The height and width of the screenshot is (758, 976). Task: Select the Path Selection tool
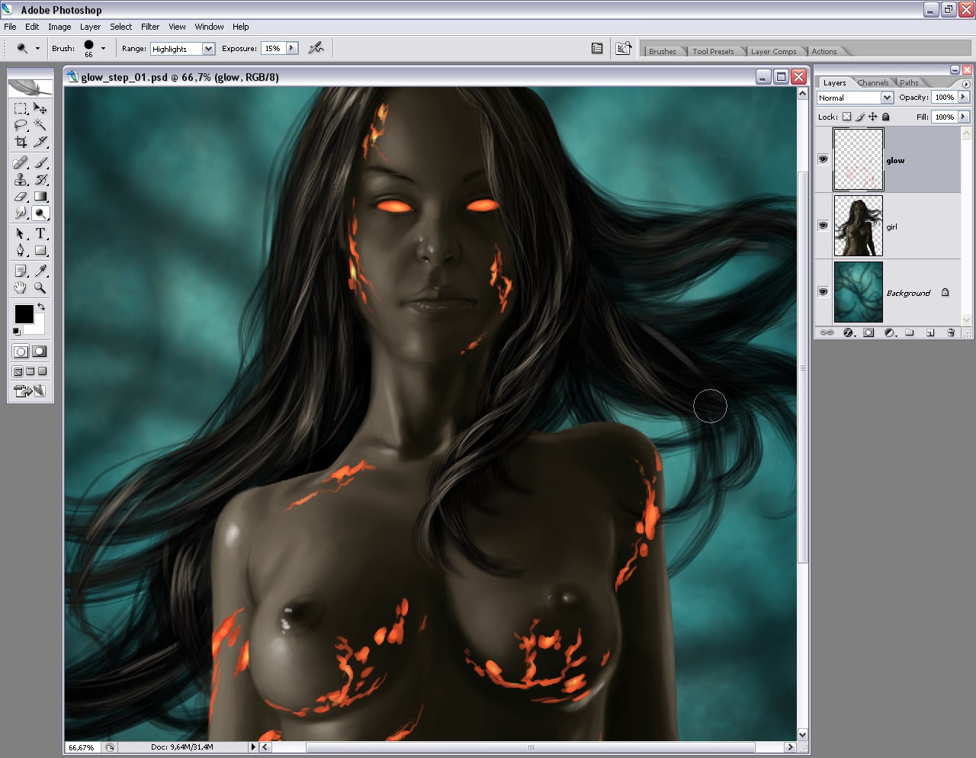pyautogui.click(x=21, y=233)
